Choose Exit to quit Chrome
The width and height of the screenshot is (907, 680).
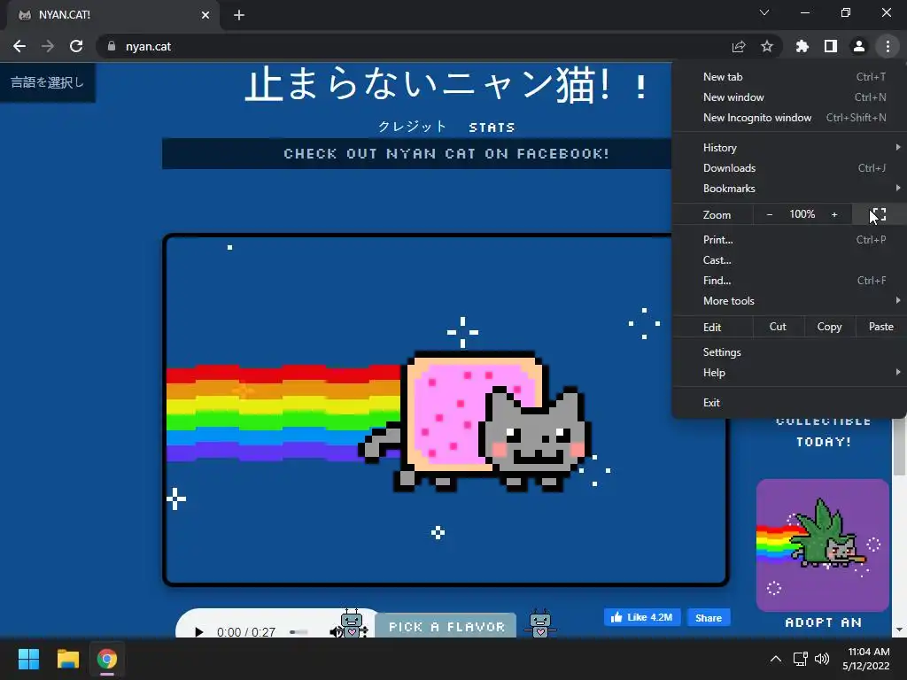pos(789,403)
